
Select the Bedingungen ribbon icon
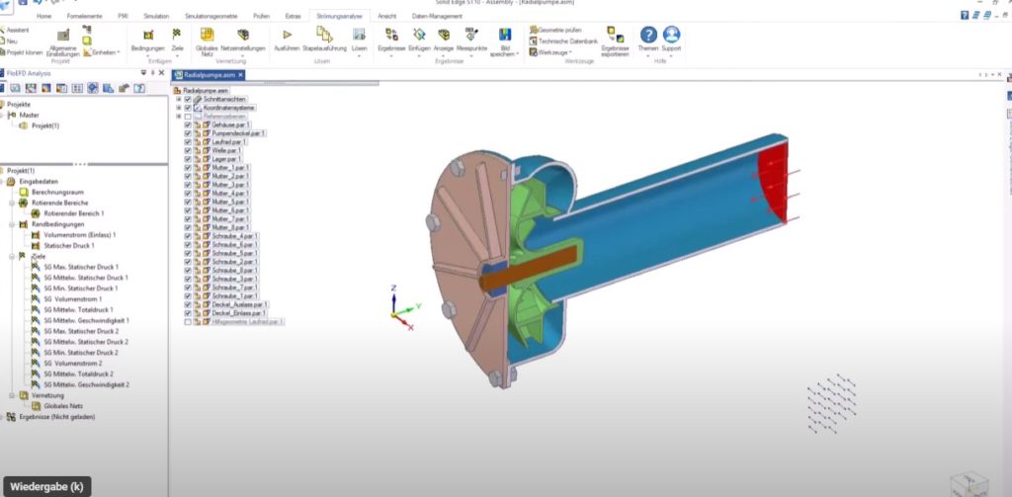tap(147, 36)
